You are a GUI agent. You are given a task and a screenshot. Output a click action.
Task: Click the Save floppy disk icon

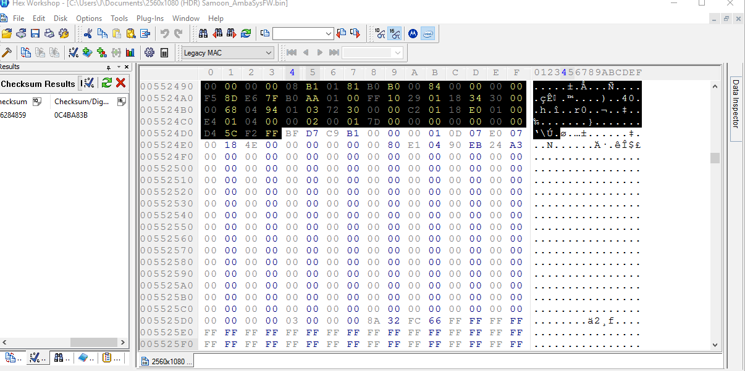tap(35, 33)
